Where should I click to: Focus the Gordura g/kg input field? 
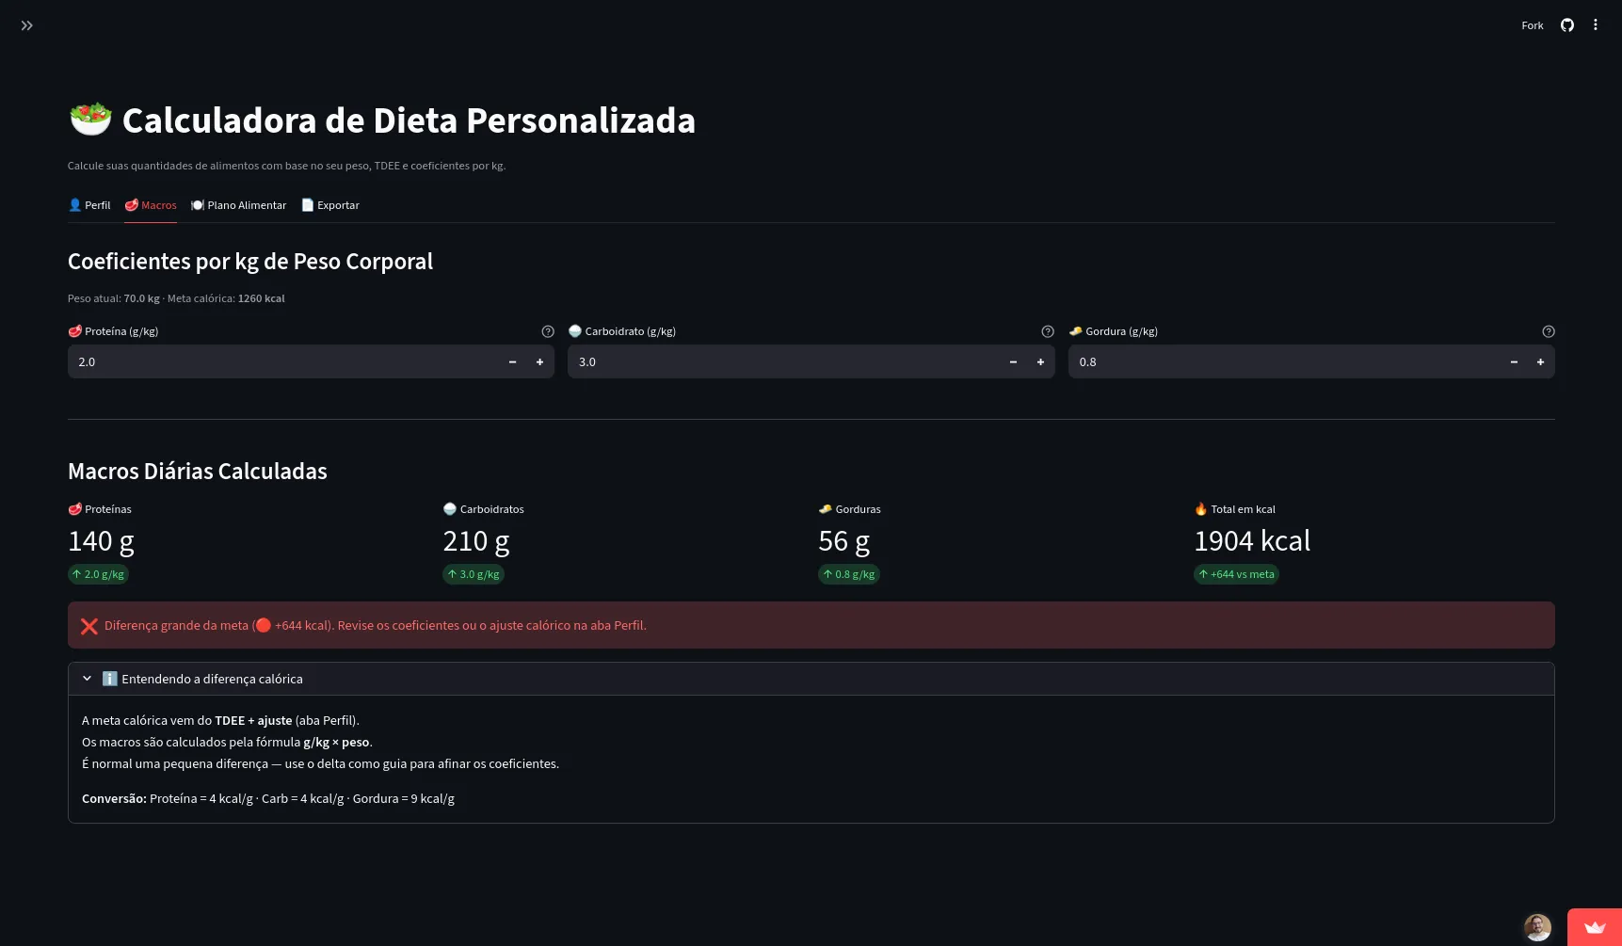coord(1284,361)
